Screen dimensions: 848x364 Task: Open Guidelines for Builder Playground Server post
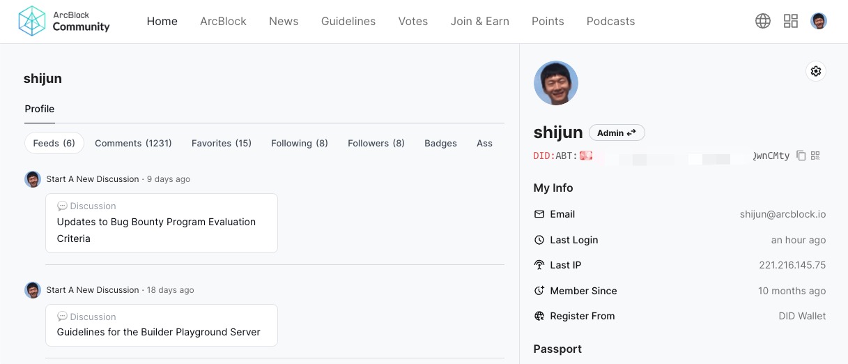tap(159, 332)
